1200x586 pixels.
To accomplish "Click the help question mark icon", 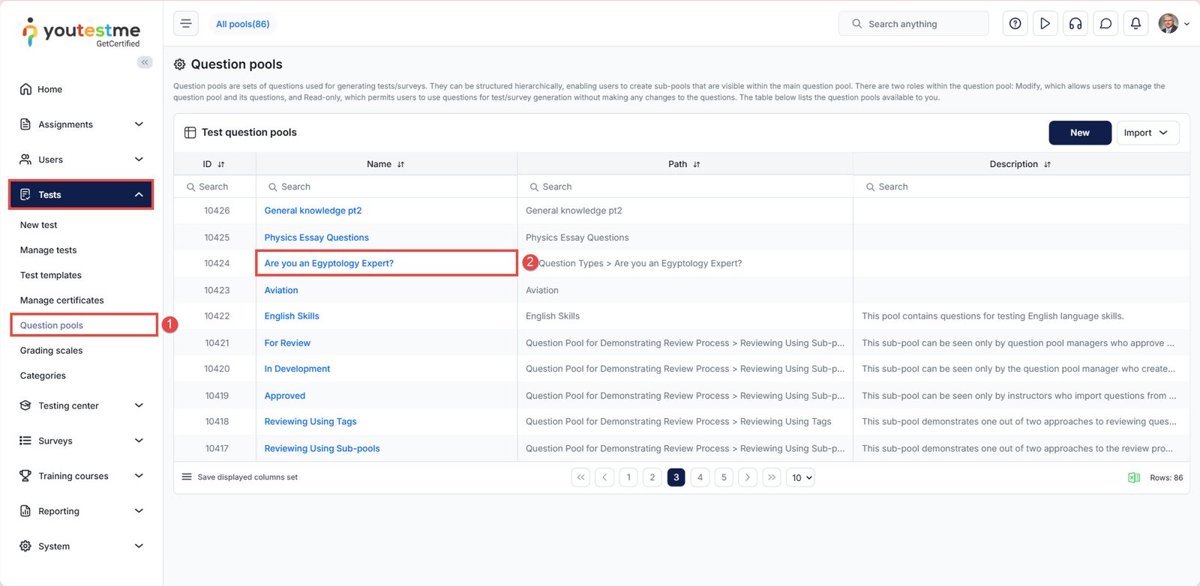I will coord(1015,24).
